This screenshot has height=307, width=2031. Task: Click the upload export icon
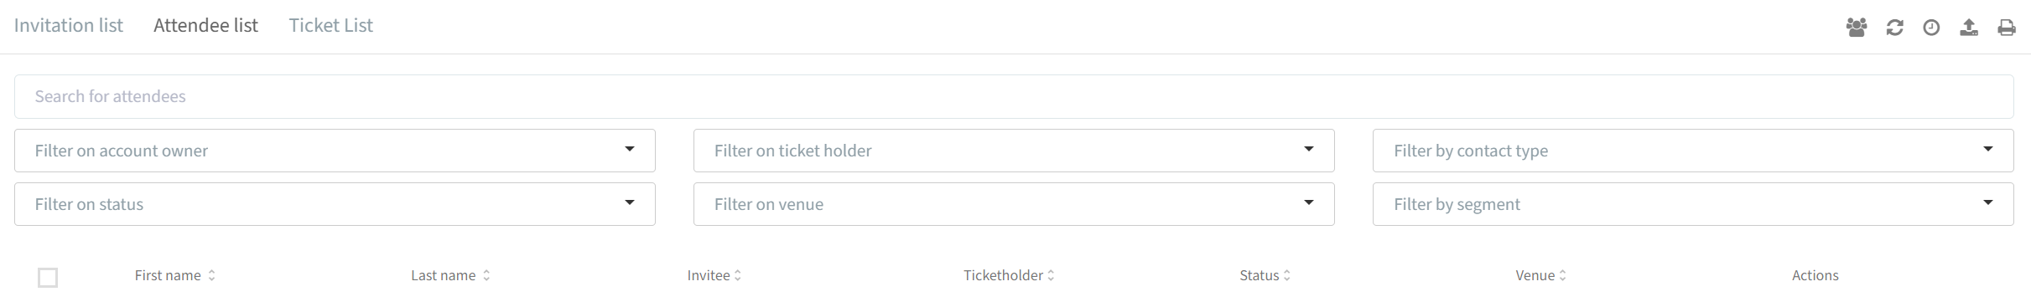point(1969,28)
